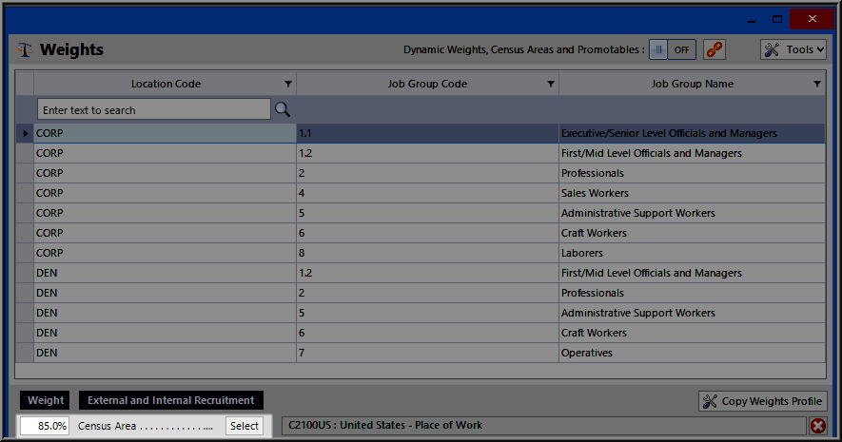Click the magnifying glass search icon
This screenshot has width=842, height=442.
point(283,109)
